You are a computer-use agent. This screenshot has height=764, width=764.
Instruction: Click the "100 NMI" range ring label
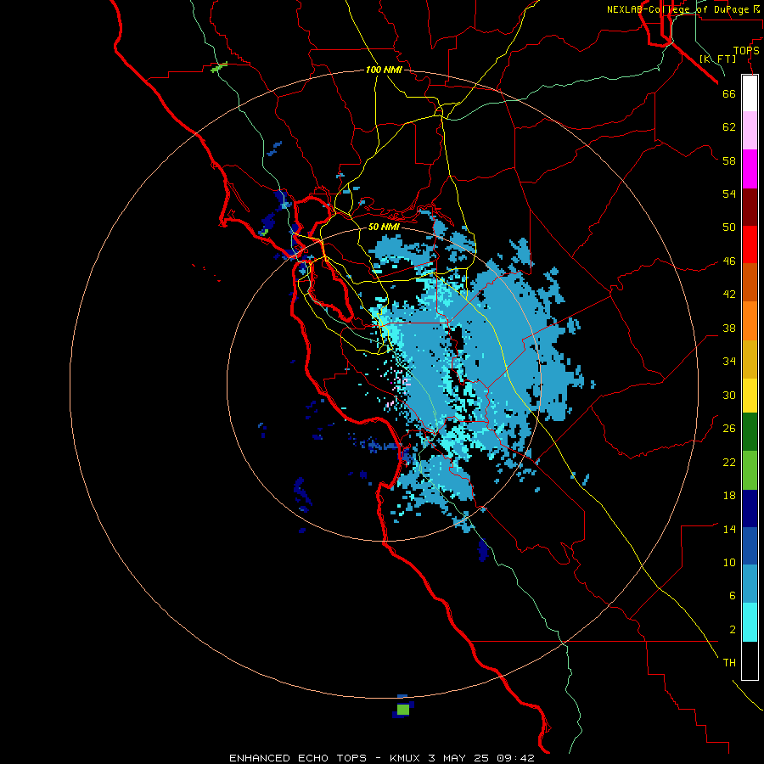pyautogui.click(x=384, y=70)
